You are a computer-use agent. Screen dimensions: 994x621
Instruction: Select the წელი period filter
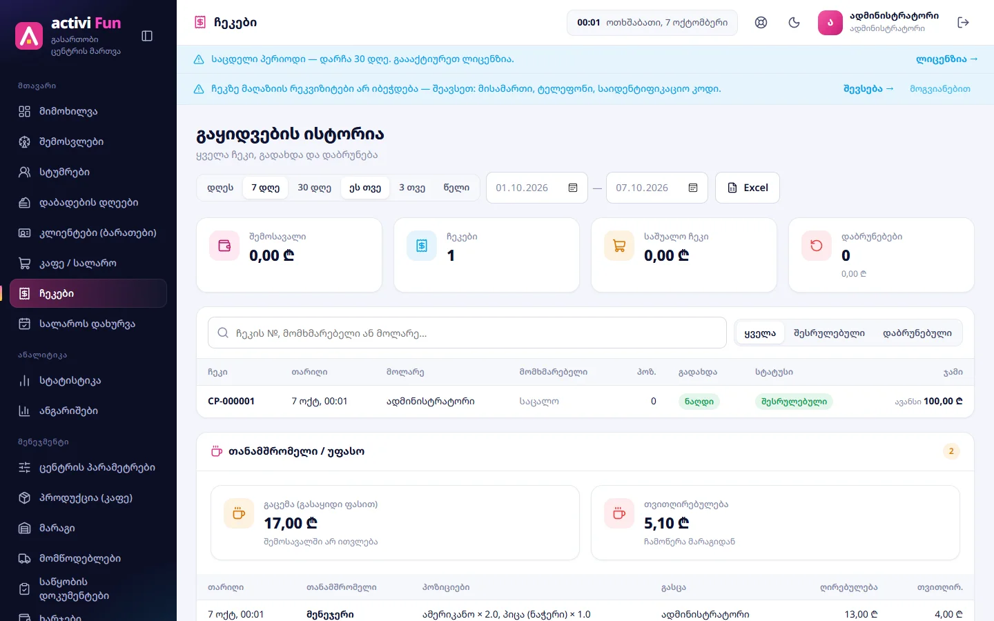456,188
